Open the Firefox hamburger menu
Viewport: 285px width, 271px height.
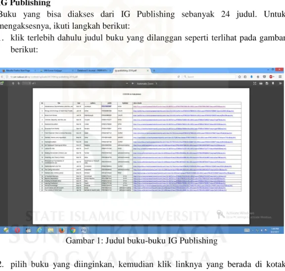pyautogui.click(x=280, y=77)
